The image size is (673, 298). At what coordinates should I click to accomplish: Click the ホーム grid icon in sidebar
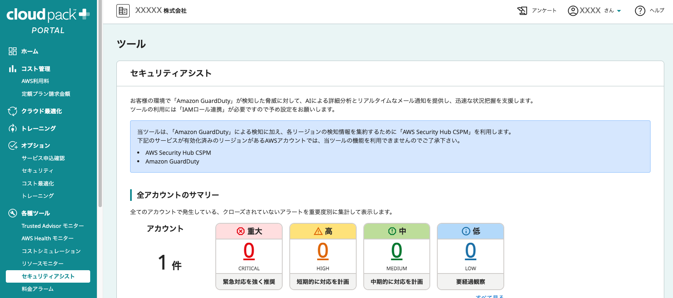[12, 51]
